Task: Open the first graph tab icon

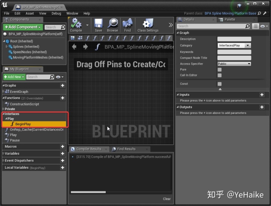Action: point(73,38)
